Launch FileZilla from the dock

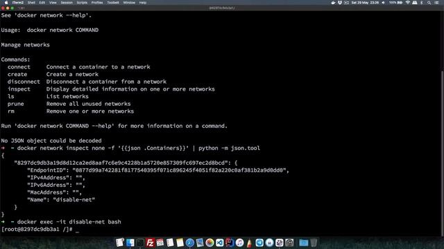coord(150,243)
